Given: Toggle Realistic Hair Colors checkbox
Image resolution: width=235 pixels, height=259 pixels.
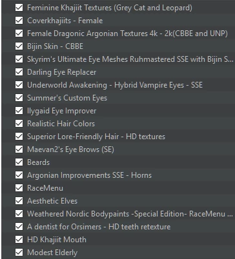Looking at the screenshot, I should [19, 124].
